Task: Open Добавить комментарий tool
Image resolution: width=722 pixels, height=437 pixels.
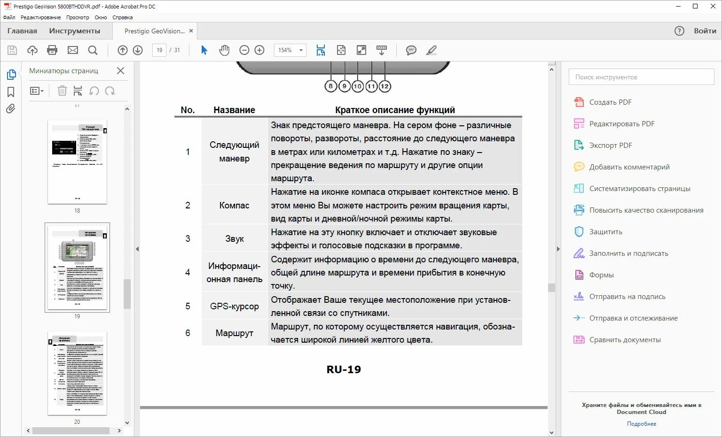Action: pyautogui.click(x=622, y=167)
